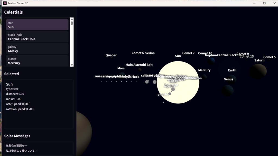Click the down arrow of the Celestials scrollbar
This screenshot has width=278, height=156.
[x=71, y=65]
